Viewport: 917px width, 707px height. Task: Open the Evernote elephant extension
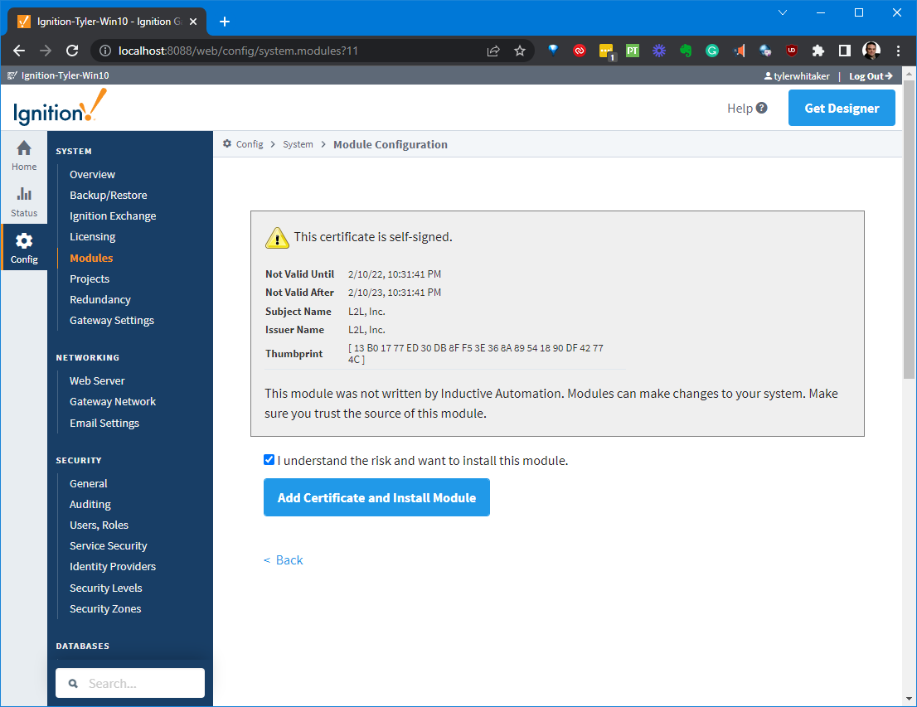click(x=686, y=51)
